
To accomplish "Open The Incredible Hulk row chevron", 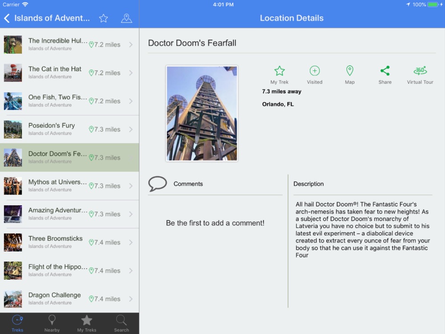I will pos(131,45).
